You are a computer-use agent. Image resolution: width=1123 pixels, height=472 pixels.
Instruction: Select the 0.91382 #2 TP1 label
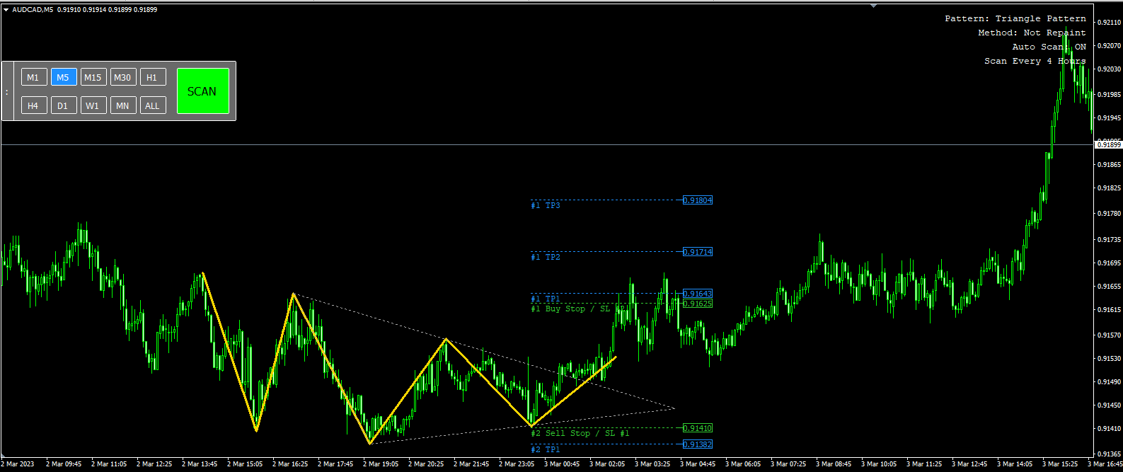698,444
